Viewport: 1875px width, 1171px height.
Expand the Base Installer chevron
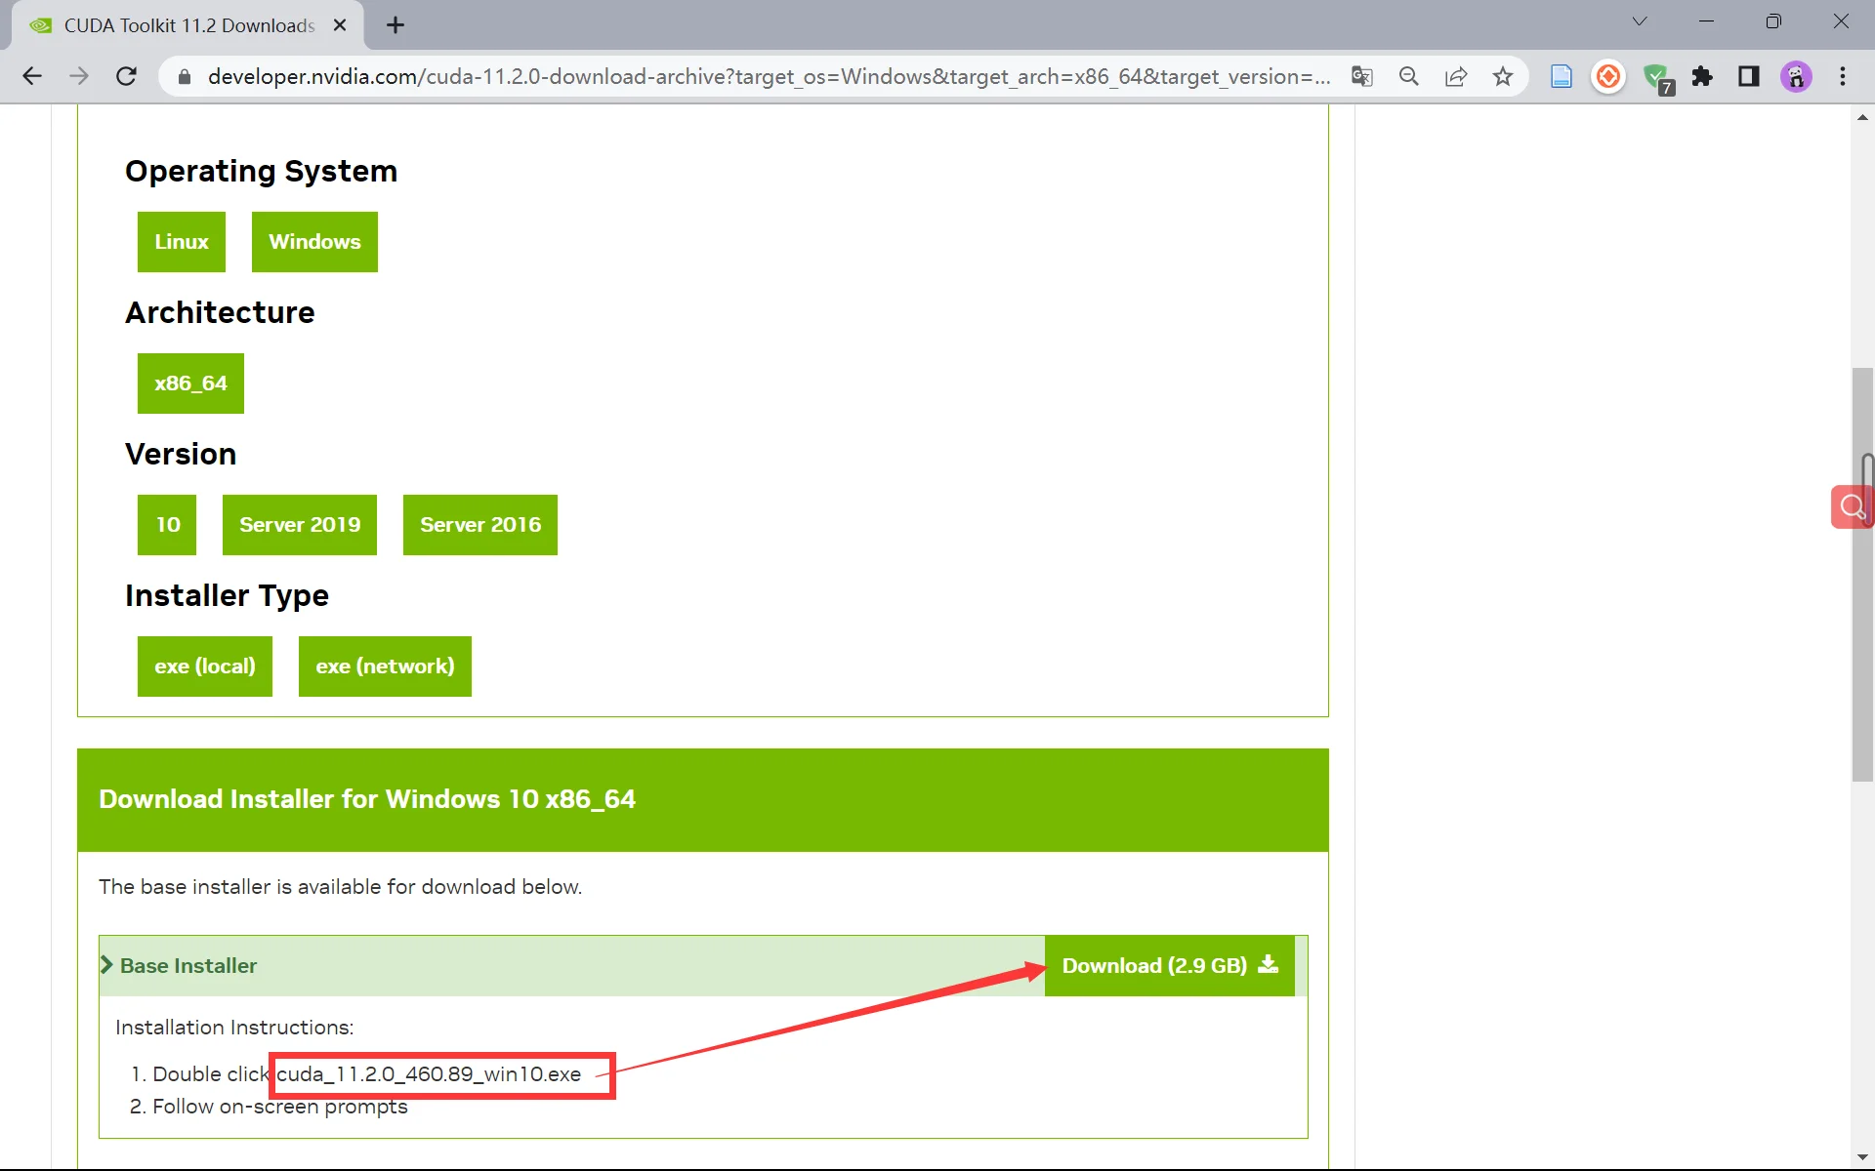click(x=107, y=965)
